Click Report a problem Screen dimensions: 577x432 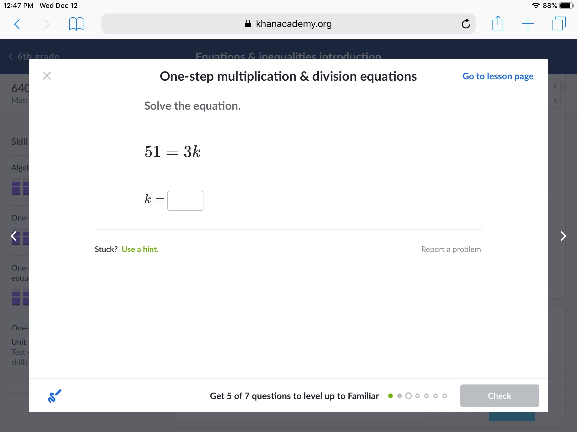(451, 249)
